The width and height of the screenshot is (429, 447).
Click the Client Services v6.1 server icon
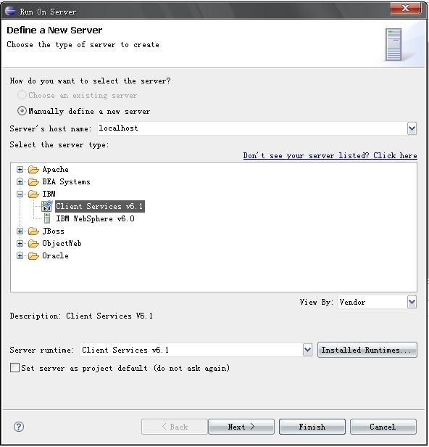tap(46, 206)
